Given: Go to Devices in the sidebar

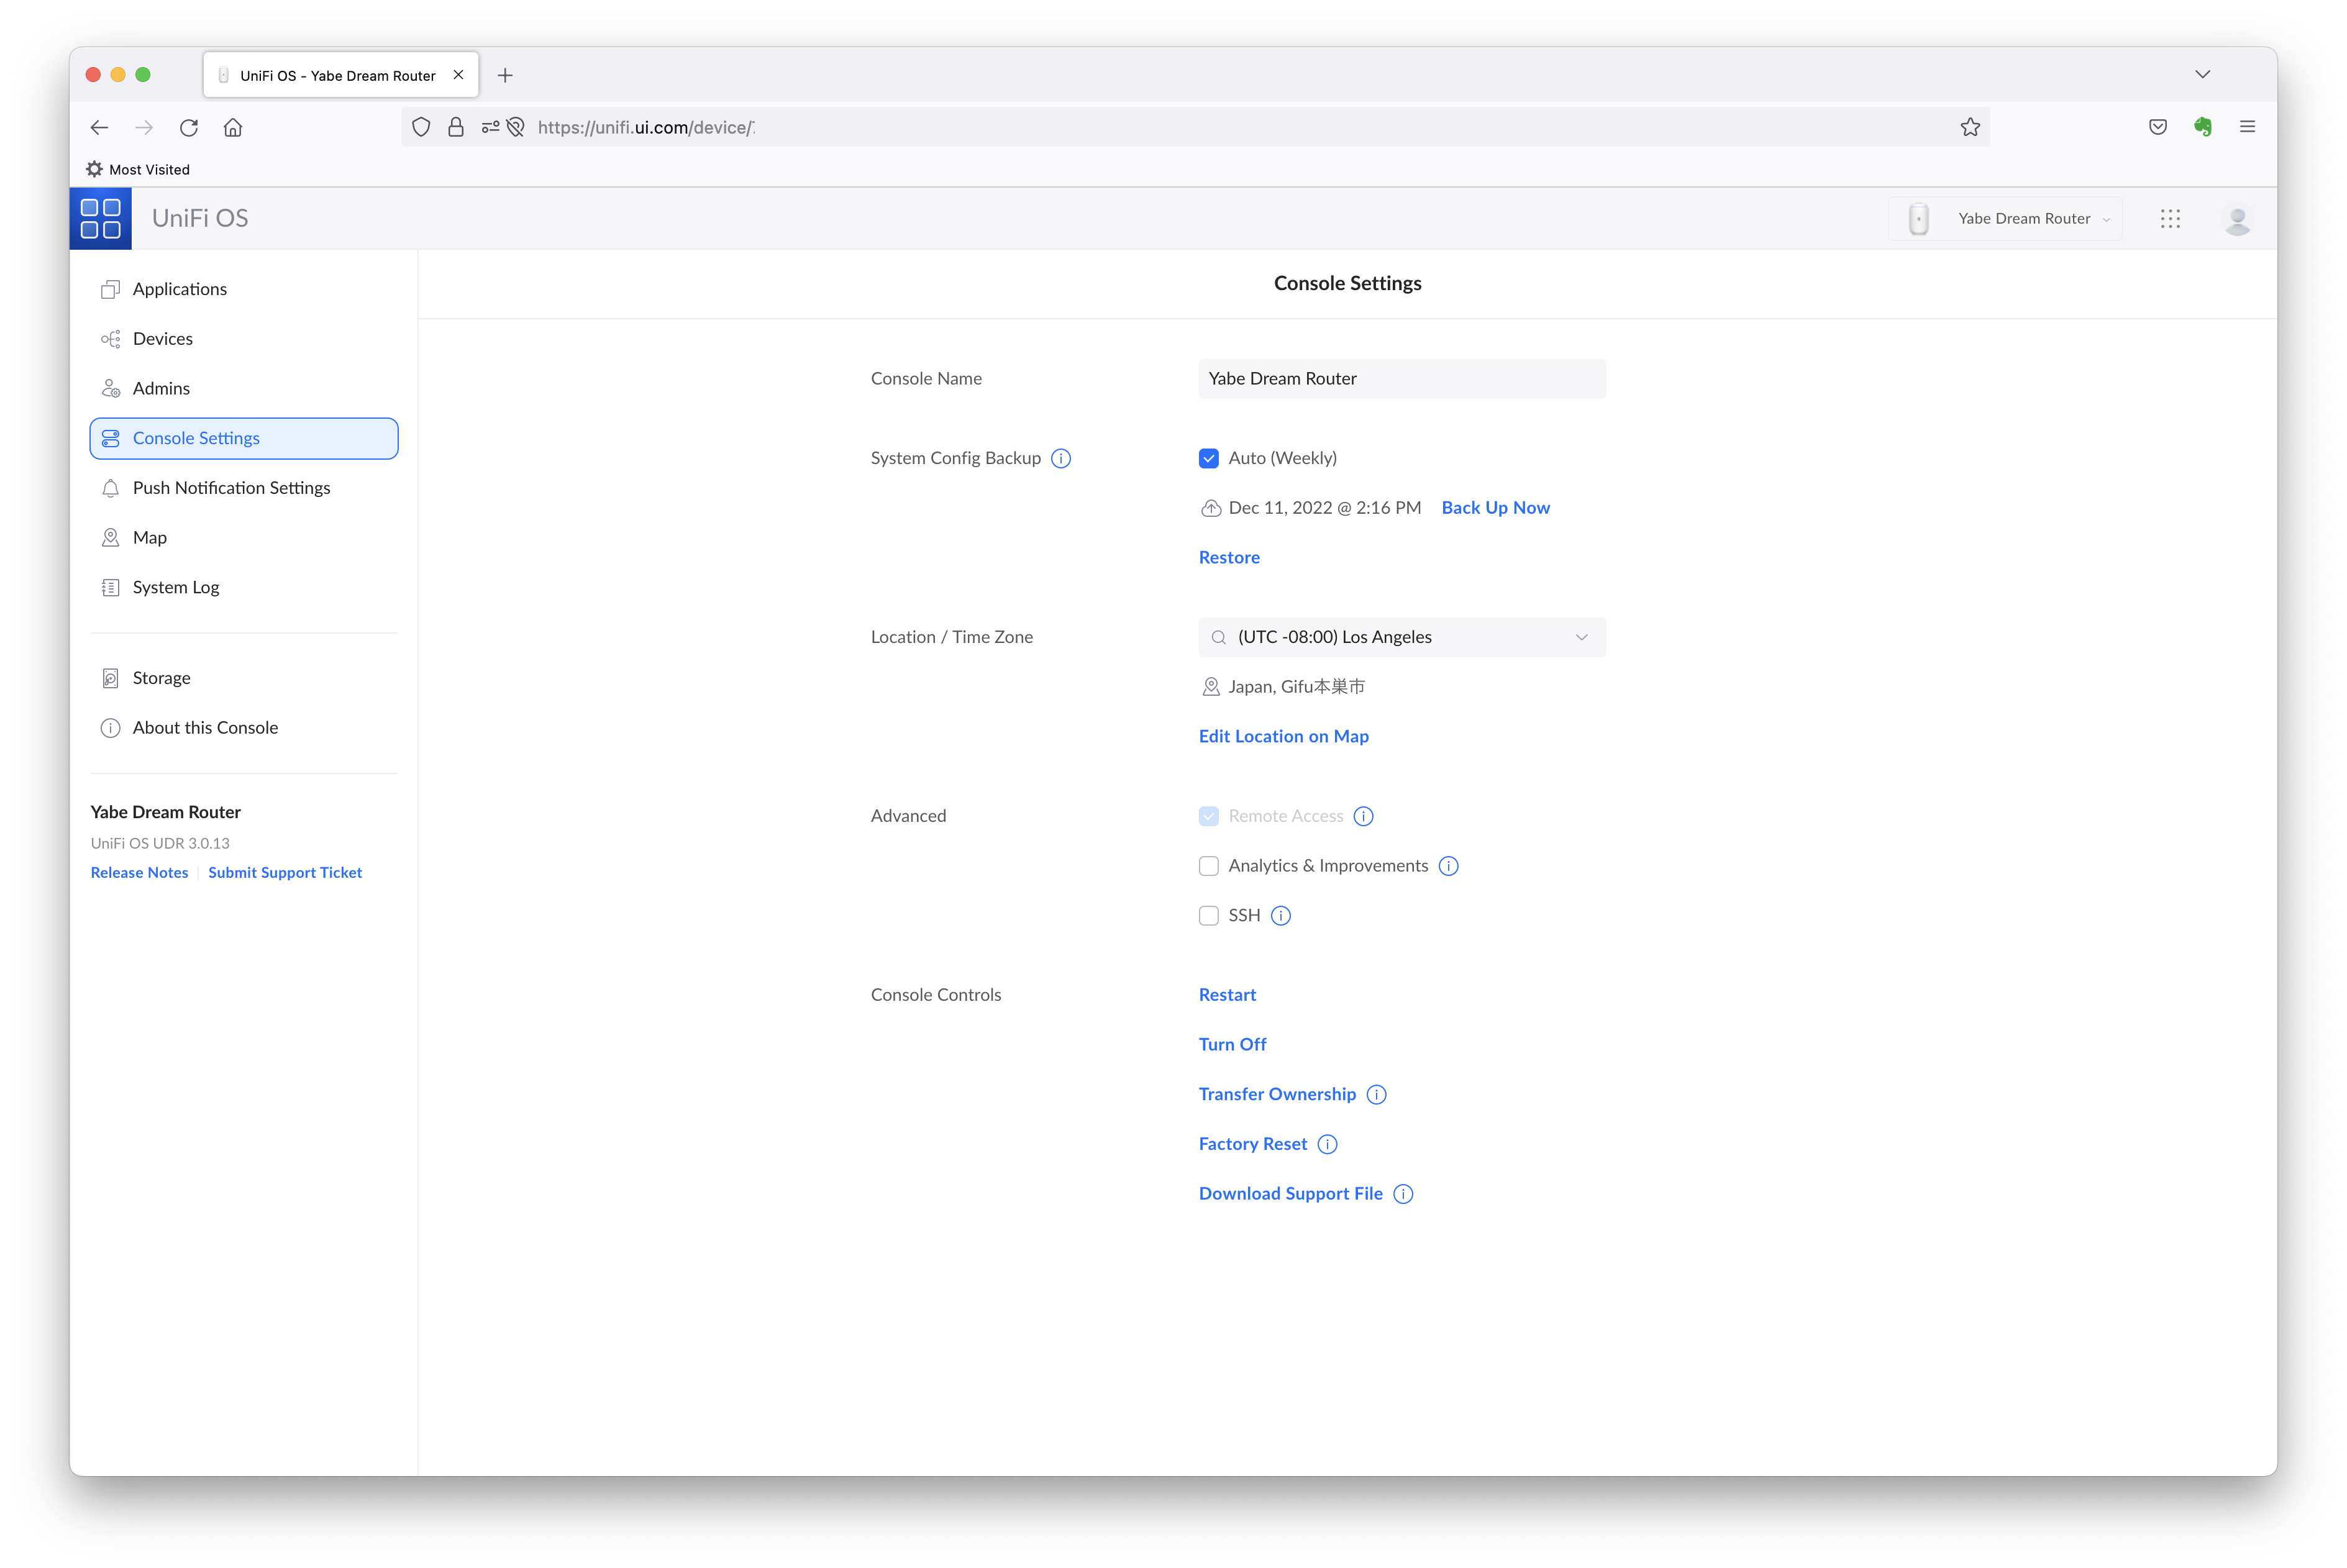Looking at the screenshot, I should [244, 339].
